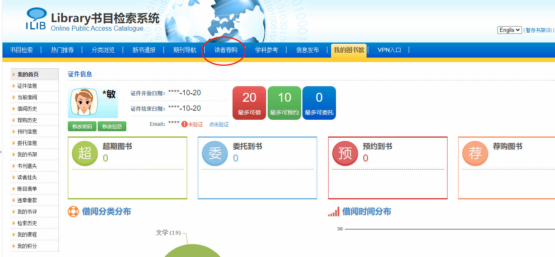Screen dimensions: 555x257
Task: Open the 书目检索 navigation item
Action: tap(22, 50)
